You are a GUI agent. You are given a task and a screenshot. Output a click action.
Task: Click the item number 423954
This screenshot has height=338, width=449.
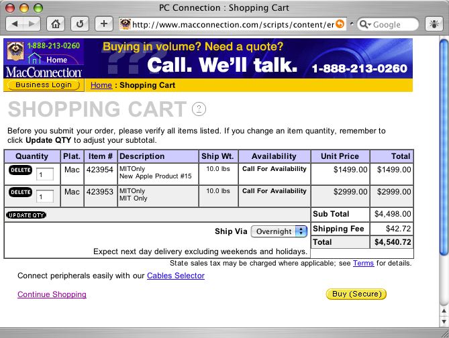[x=100, y=170]
